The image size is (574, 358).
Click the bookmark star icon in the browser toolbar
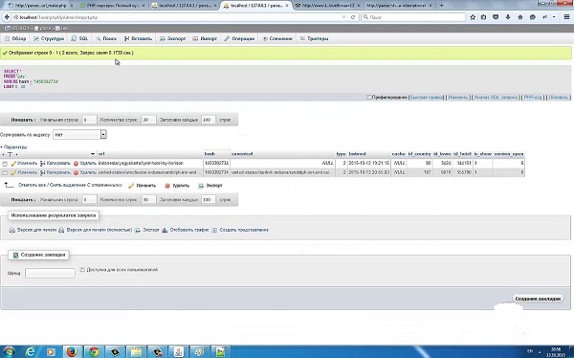point(473,17)
